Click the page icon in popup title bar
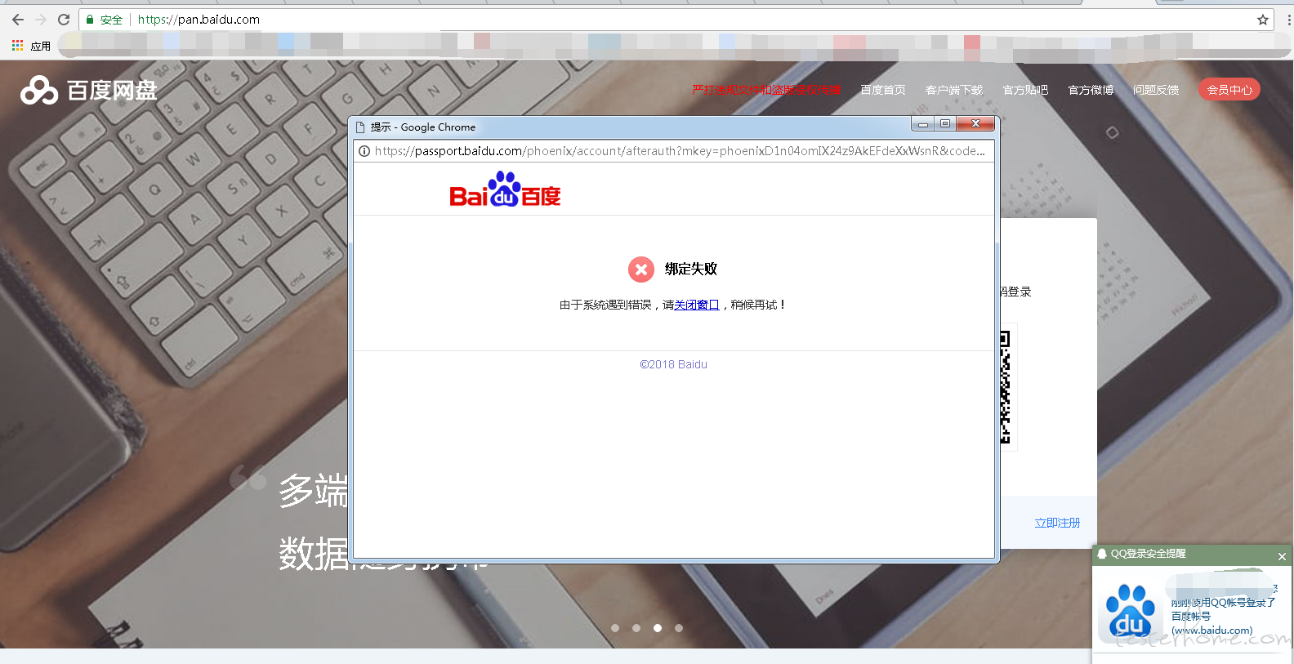1294x664 pixels. tap(360, 127)
